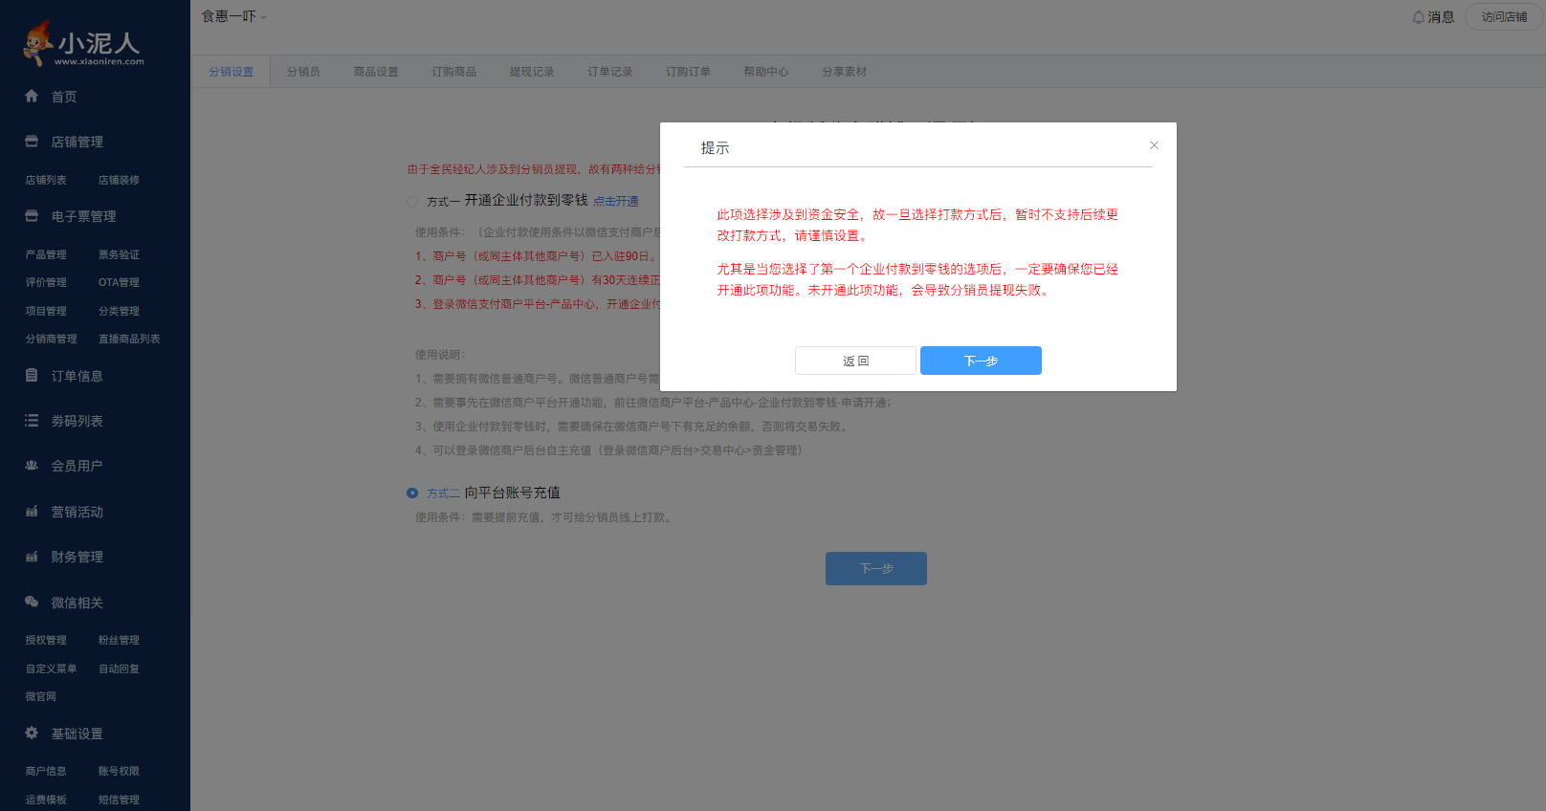Click the coupon code list icon
The height and width of the screenshot is (811, 1546).
point(32,421)
